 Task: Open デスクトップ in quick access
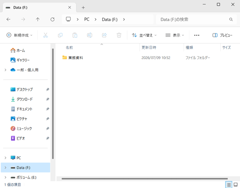click(22, 89)
